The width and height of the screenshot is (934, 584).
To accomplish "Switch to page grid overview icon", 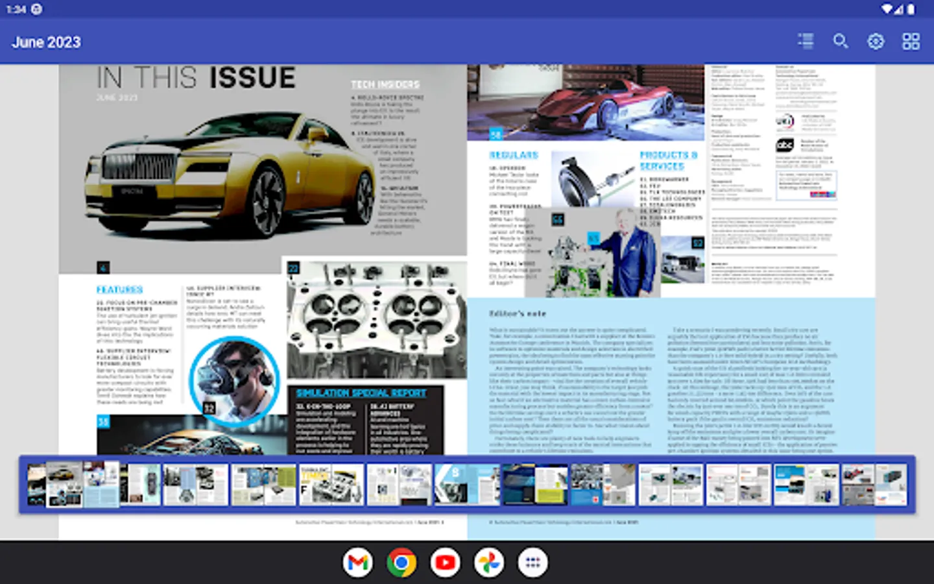I will click(x=911, y=42).
